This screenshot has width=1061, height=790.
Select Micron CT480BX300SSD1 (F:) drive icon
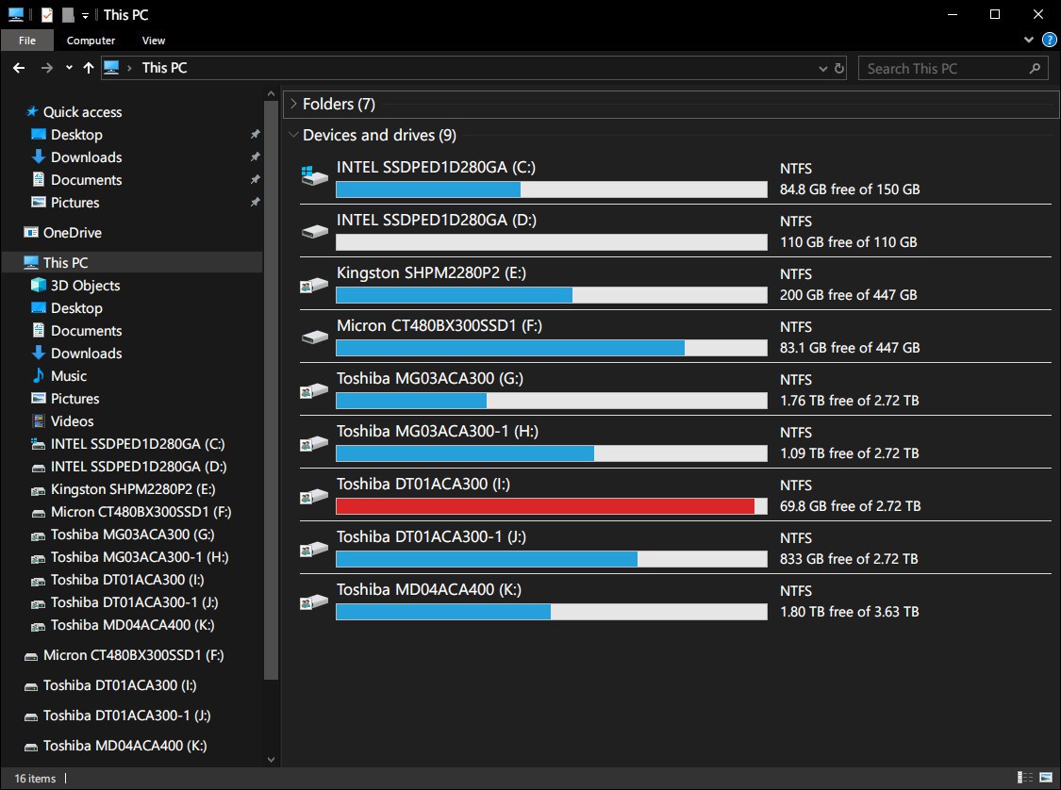point(314,337)
